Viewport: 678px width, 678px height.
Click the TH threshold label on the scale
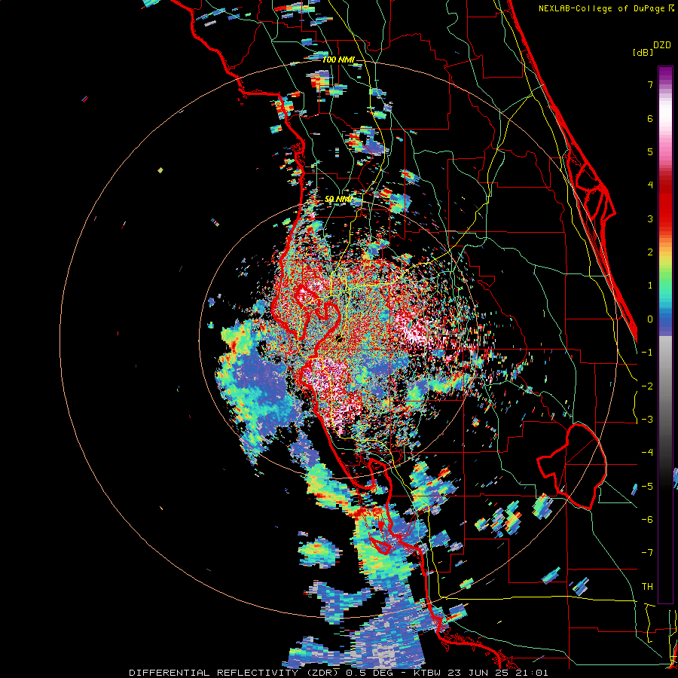[x=647, y=587]
